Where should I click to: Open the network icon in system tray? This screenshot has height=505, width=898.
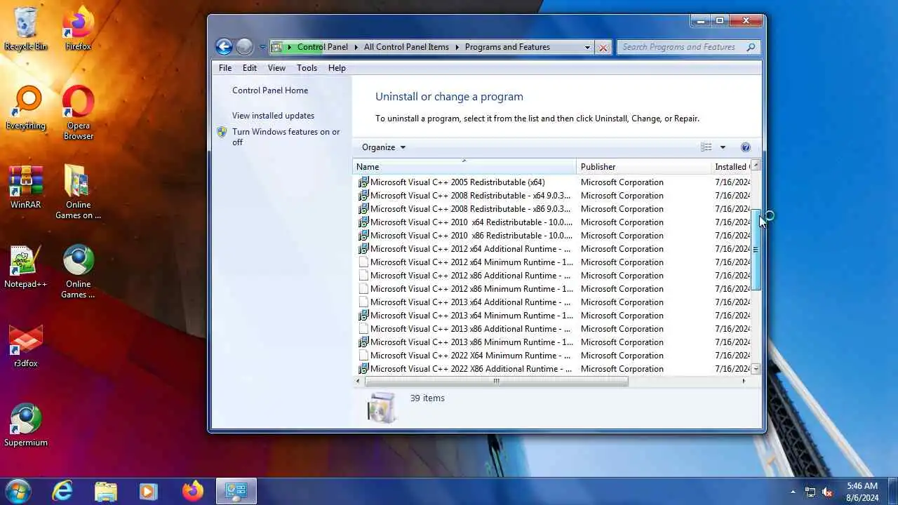(810, 492)
